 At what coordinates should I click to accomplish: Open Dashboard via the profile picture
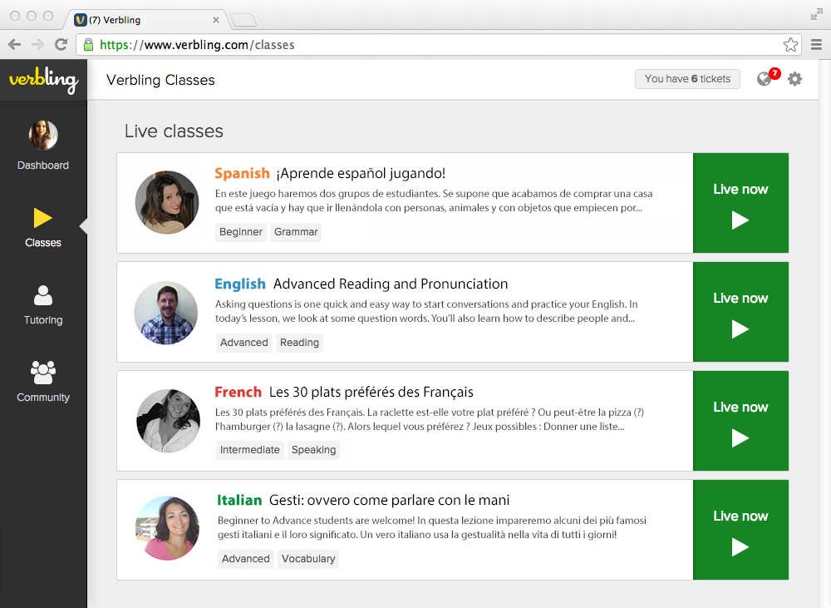pos(43,135)
